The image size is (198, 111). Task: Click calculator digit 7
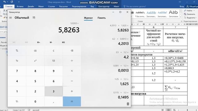(x=17, y=71)
